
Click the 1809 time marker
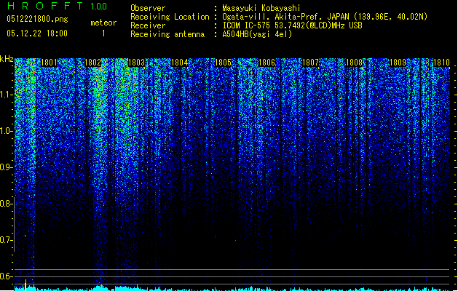tap(398, 63)
